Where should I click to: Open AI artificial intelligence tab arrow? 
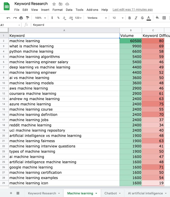[x=166, y=193]
